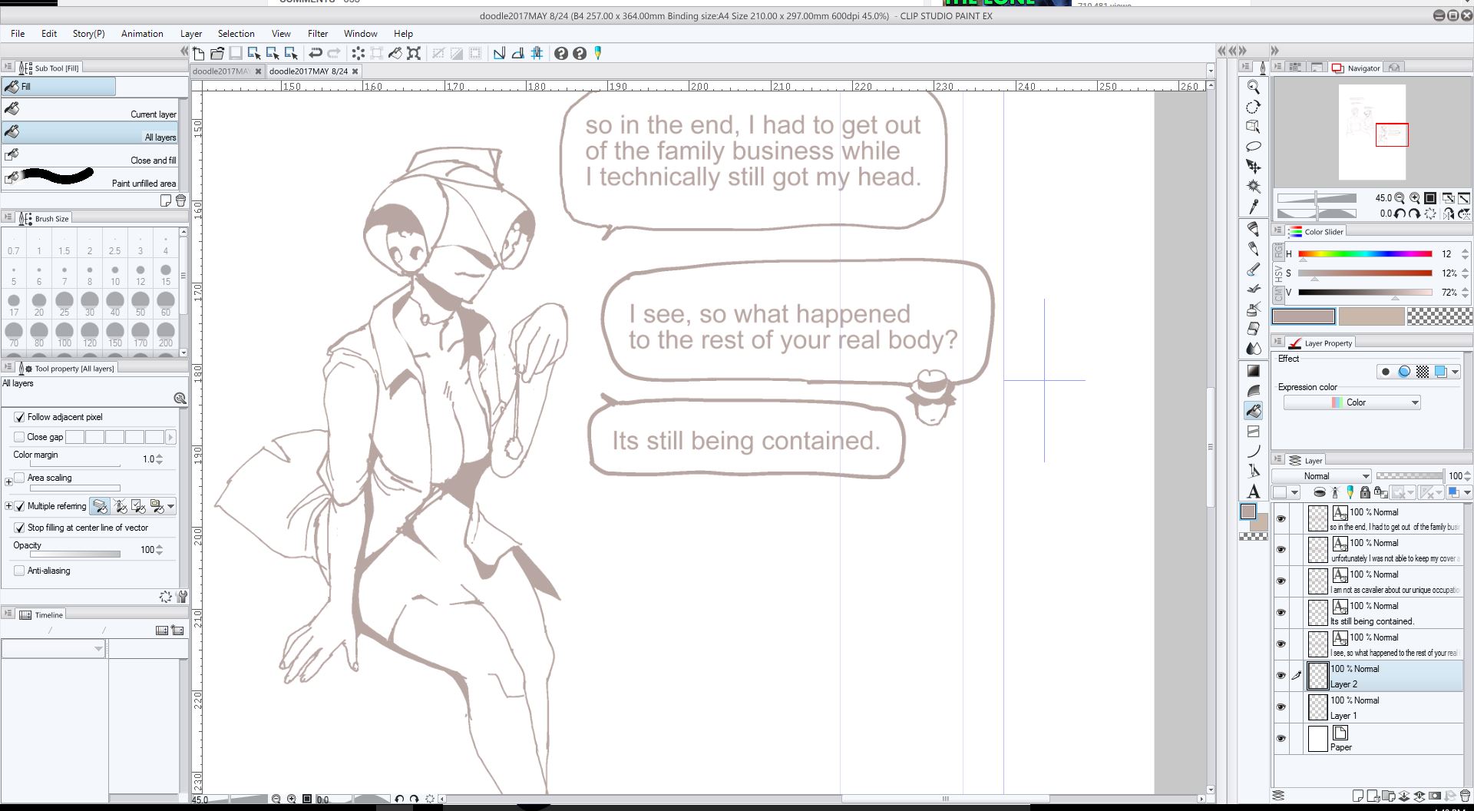Toggle Snap to Ruler in command bar
The width and height of the screenshot is (1474, 811).
click(x=499, y=53)
